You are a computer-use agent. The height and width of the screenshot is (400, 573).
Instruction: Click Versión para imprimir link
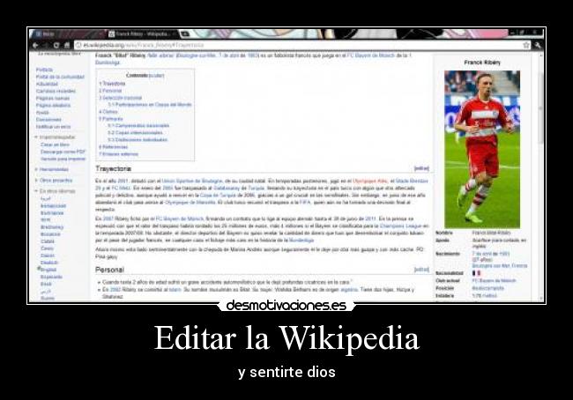coord(63,159)
